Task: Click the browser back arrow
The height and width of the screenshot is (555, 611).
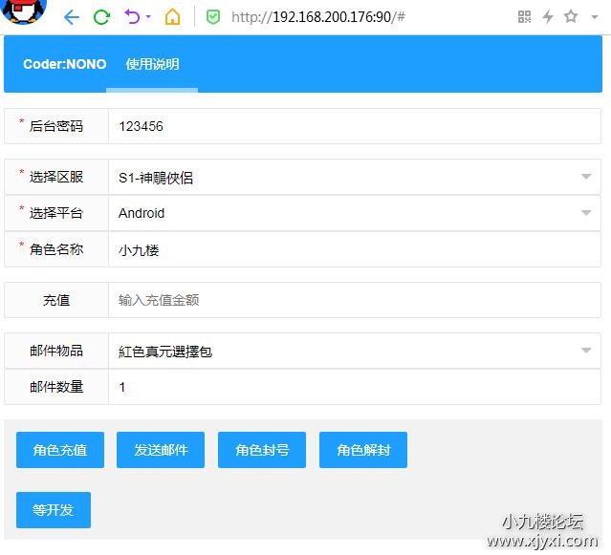Action: click(x=72, y=17)
